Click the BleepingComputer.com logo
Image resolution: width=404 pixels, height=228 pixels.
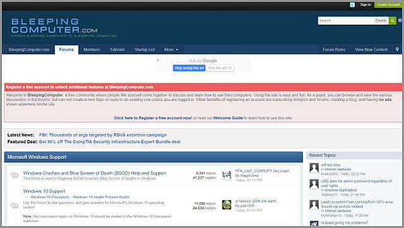[x=64, y=28]
